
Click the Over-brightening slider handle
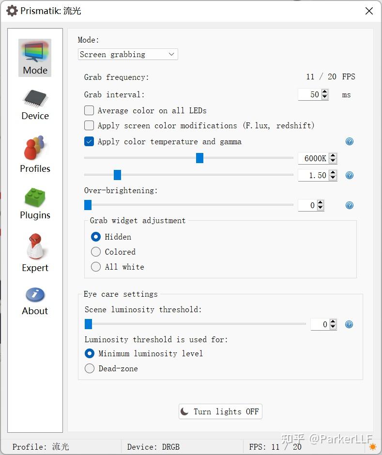pos(88,205)
